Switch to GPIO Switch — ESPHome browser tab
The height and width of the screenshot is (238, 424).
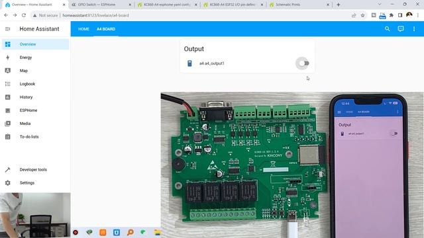[101, 5]
